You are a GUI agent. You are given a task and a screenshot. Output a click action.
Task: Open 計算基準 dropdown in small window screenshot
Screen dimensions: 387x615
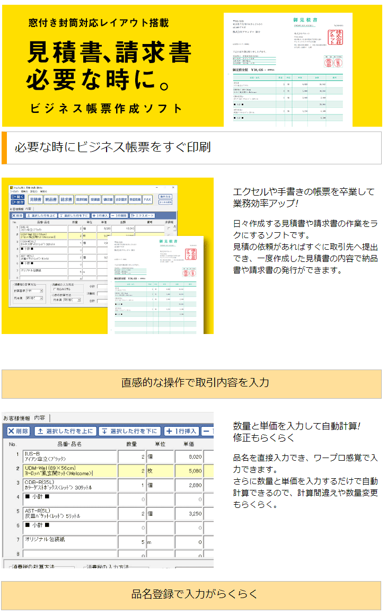coord(34,291)
